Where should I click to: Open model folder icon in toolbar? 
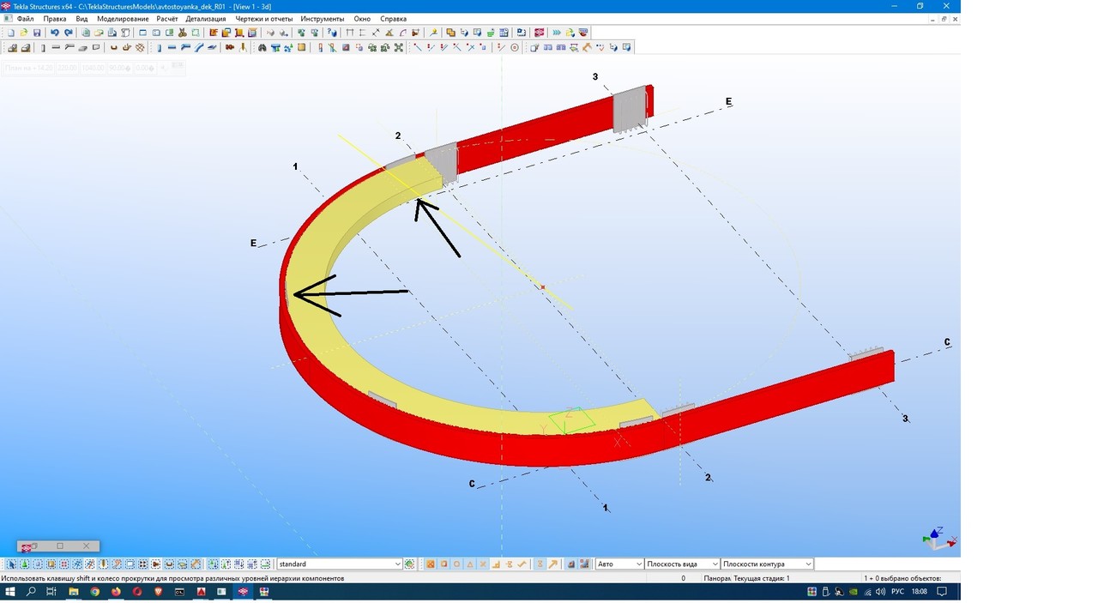[x=24, y=33]
